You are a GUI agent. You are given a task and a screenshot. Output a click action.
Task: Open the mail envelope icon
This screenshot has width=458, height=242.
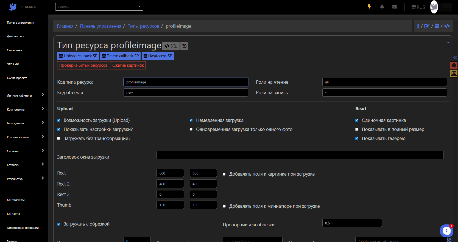pos(395,7)
